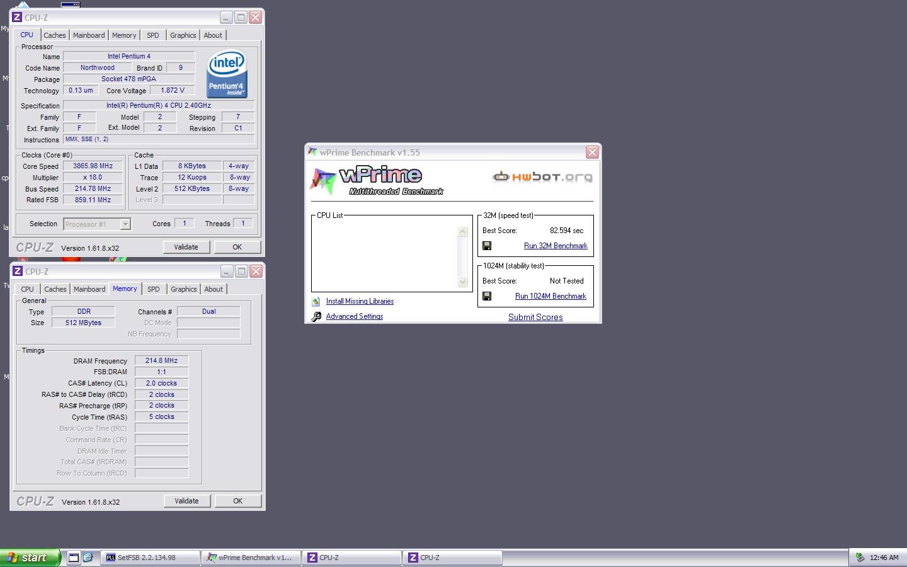Click the floppy save icon beside 1024M benchmark
The width and height of the screenshot is (907, 567).
(x=487, y=296)
